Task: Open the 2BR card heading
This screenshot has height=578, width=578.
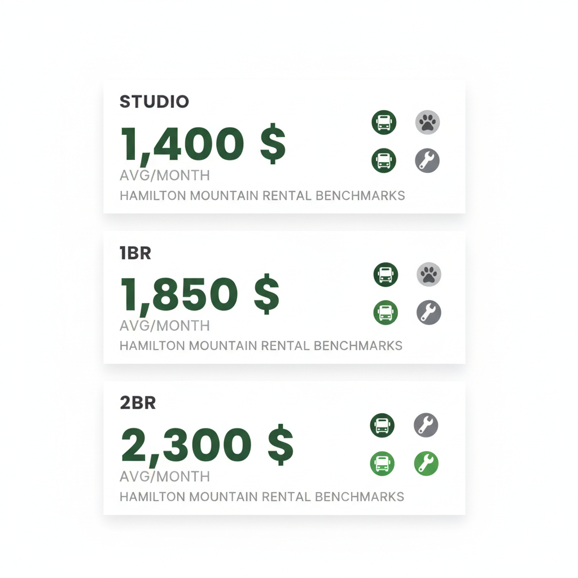Action: point(138,403)
